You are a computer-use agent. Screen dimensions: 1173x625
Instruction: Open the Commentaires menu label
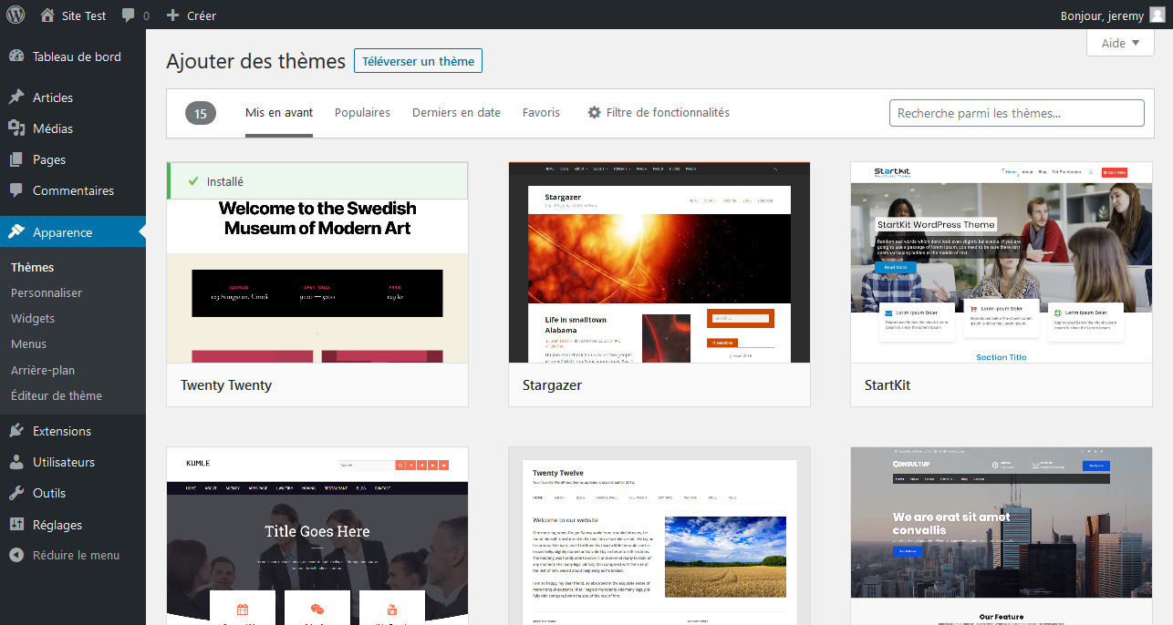coord(73,190)
